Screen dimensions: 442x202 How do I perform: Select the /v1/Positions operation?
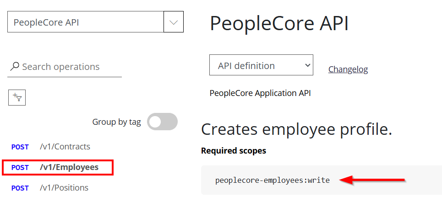click(64, 188)
